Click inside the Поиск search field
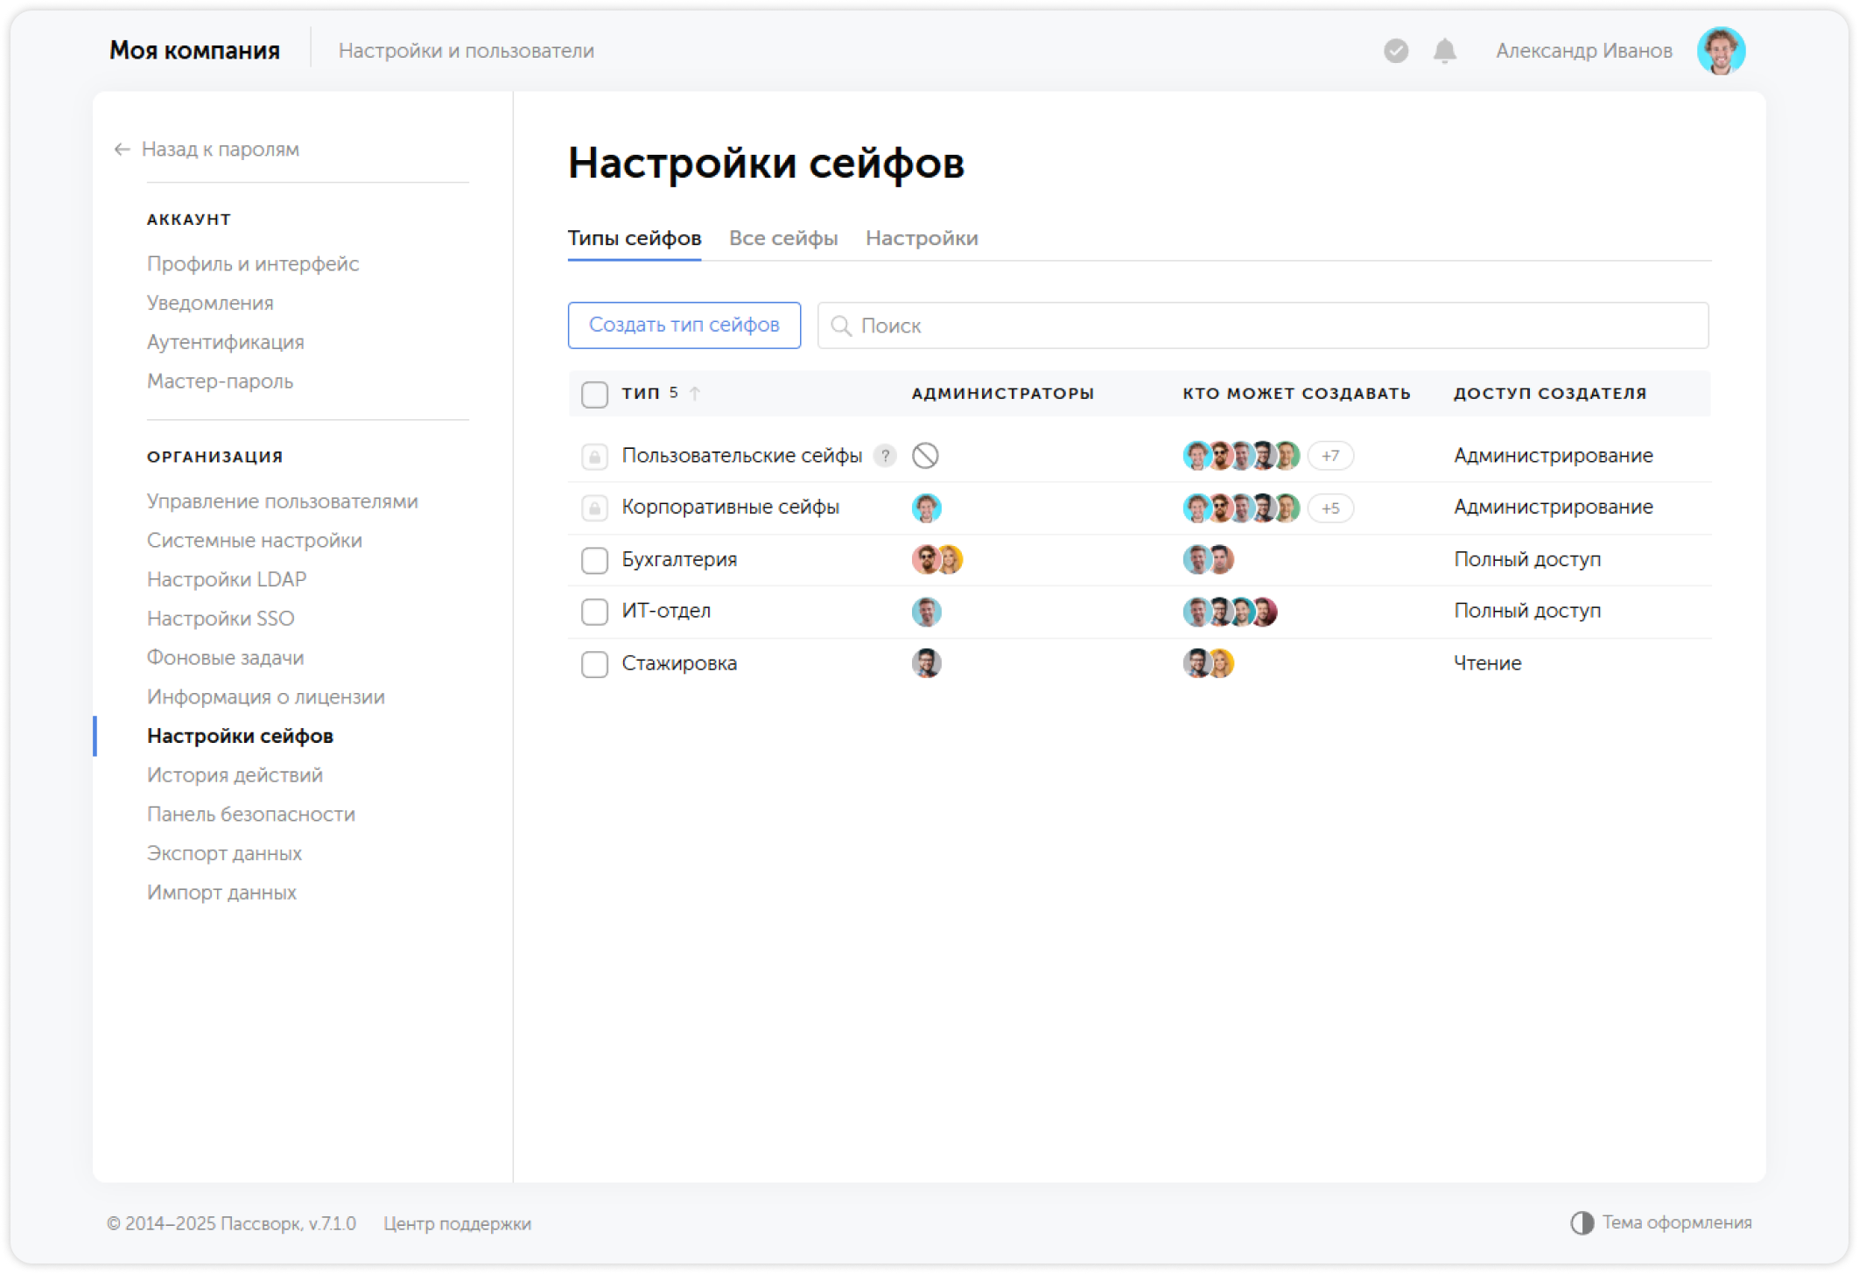This screenshot has height=1274, width=1859. click(x=1050, y=325)
